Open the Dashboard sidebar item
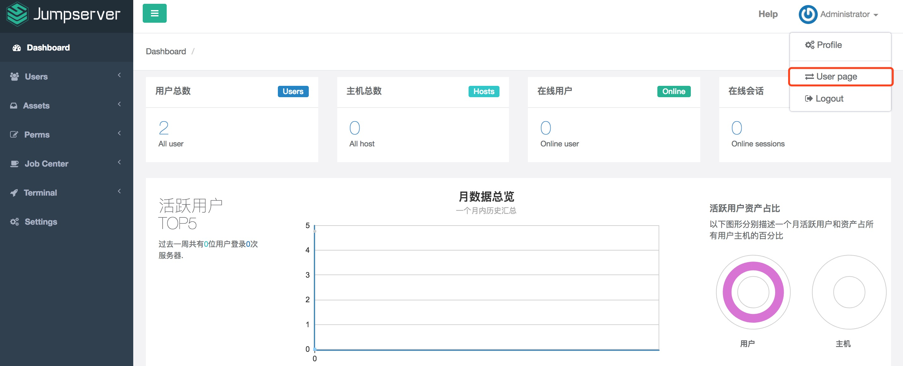 pos(67,48)
